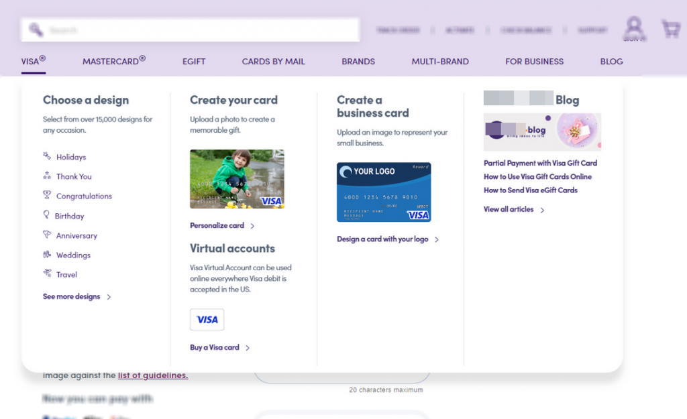This screenshot has height=419, width=687.
Task: Select the Thank You design category
Action: coord(74,176)
